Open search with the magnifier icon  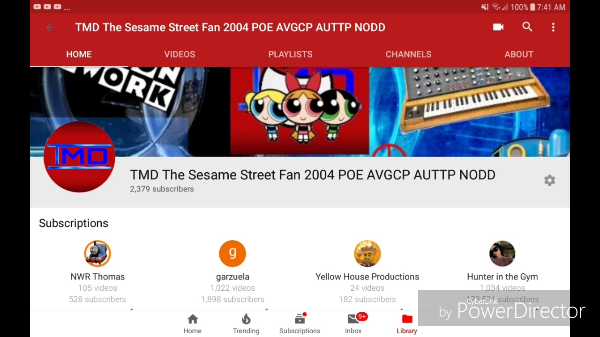527,27
